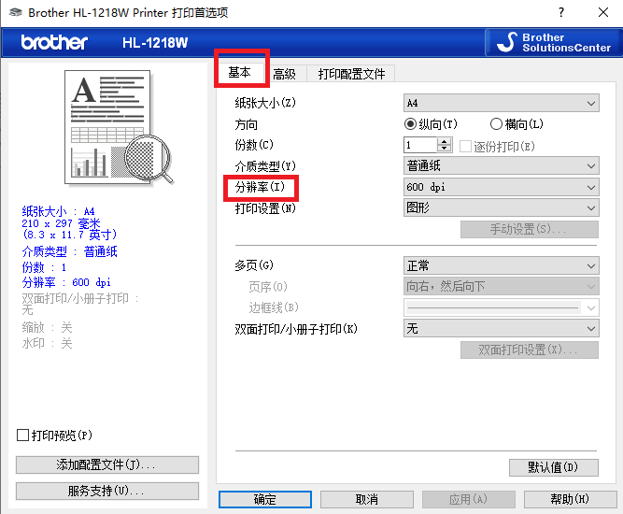
Task: Click the brother logo in header
Action: tap(54, 42)
